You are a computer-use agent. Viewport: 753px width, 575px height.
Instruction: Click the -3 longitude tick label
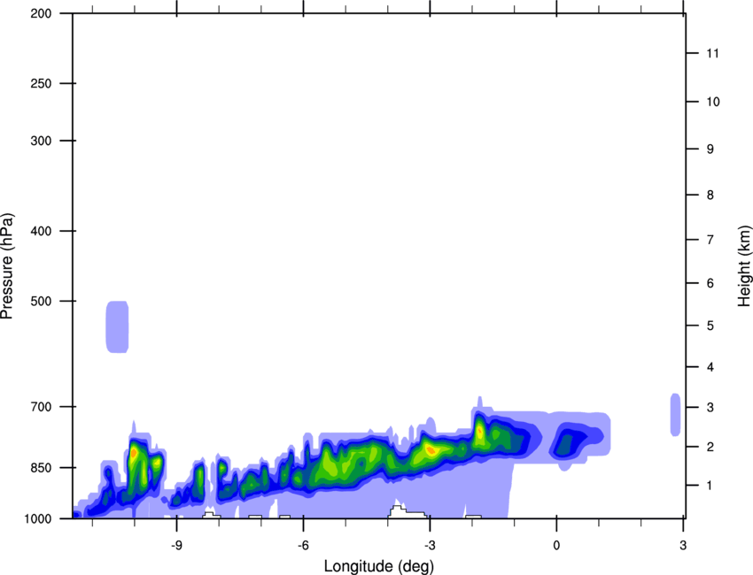coord(430,545)
